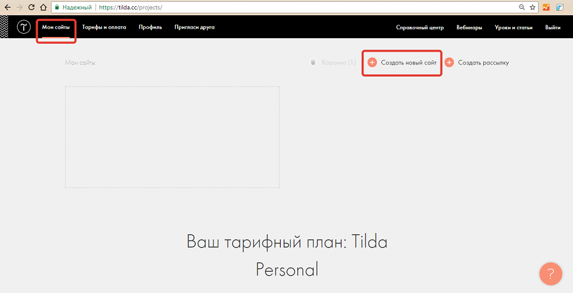The image size is (573, 293).
Task: Click Ваш тарифный план: Tilda Personal heading
Action: point(287,255)
